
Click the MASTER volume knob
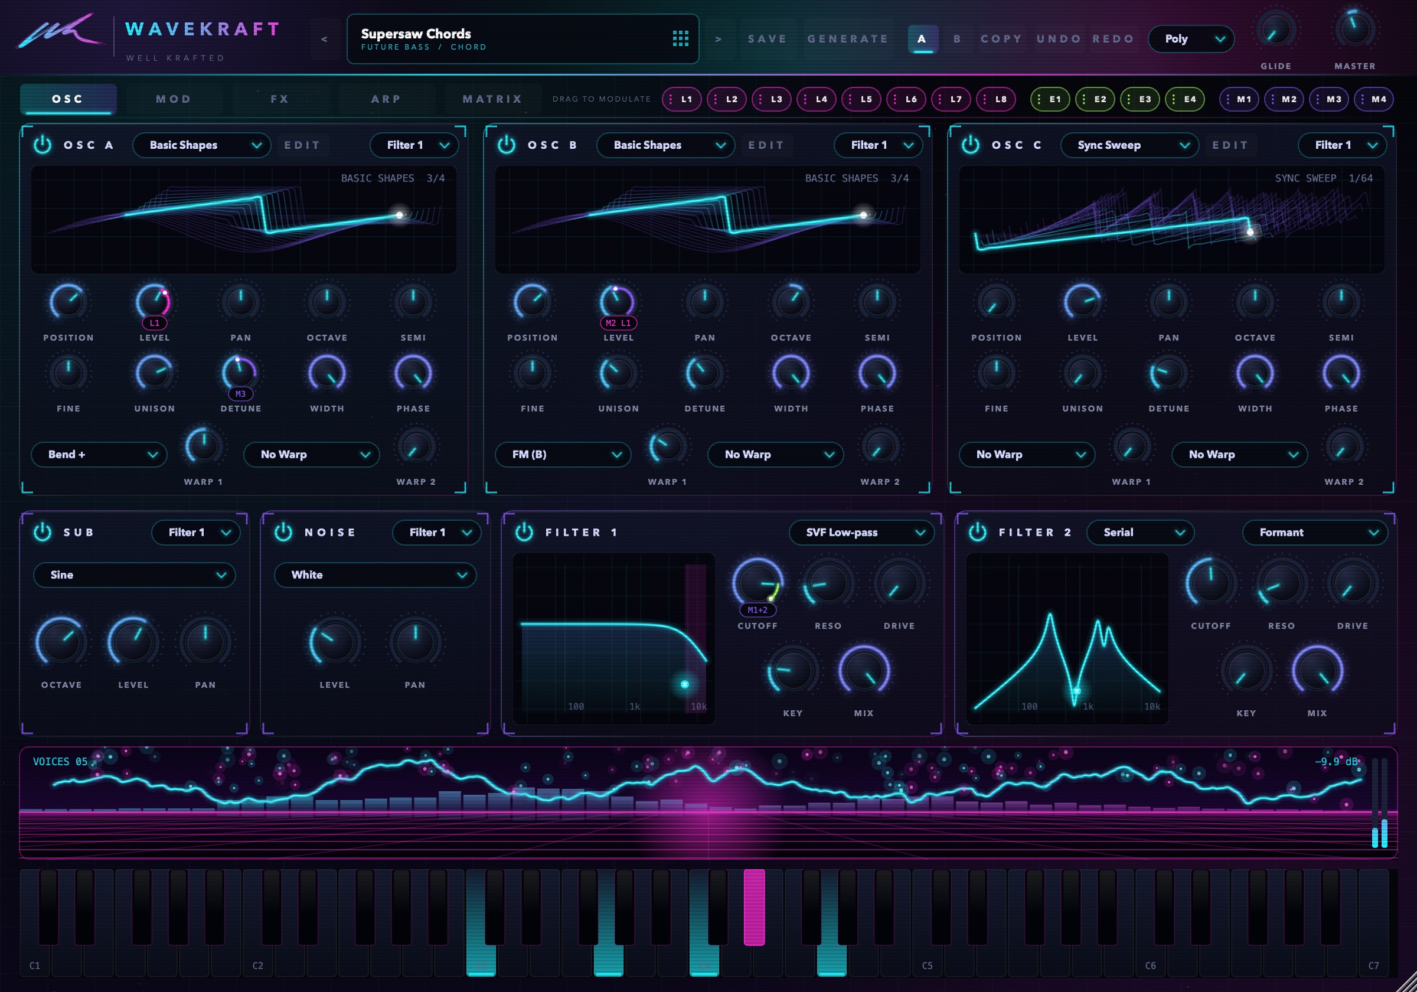point(1354,30)
